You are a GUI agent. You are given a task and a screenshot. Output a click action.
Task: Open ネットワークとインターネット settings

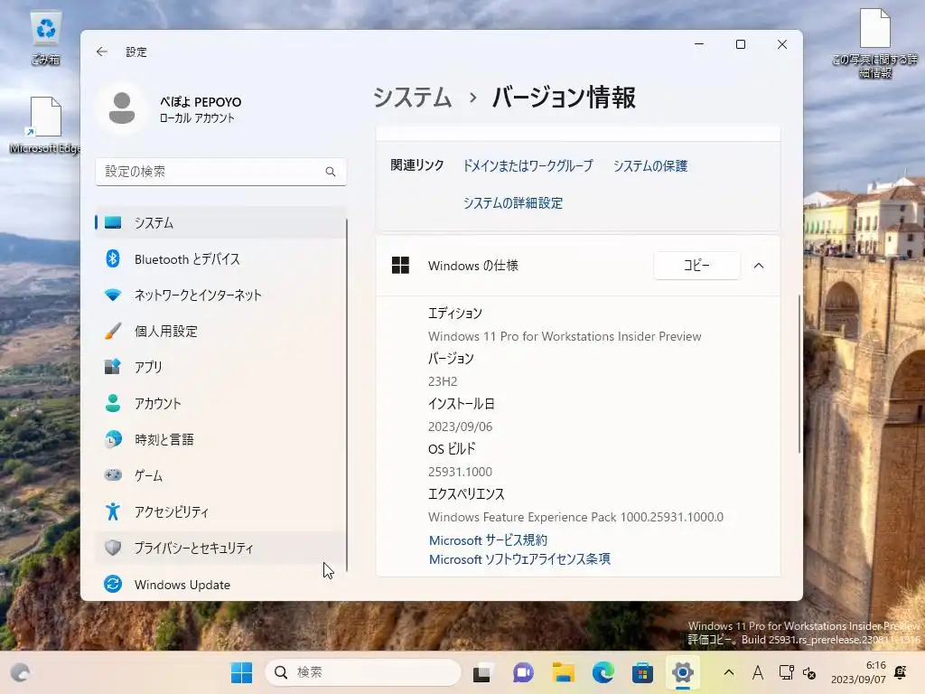[220, 295]
